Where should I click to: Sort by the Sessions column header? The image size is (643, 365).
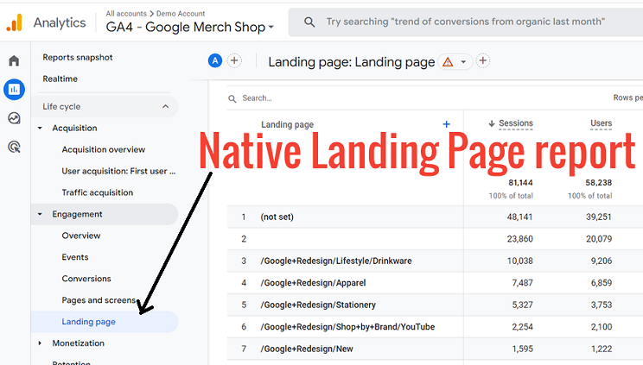click(516, 123)
